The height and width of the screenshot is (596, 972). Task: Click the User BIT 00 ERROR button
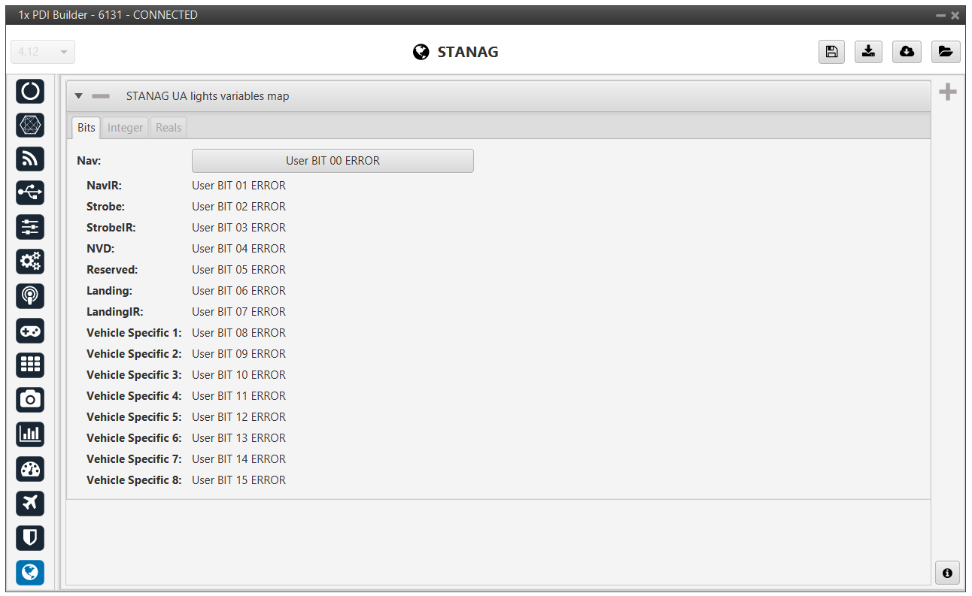pos(333,161)
